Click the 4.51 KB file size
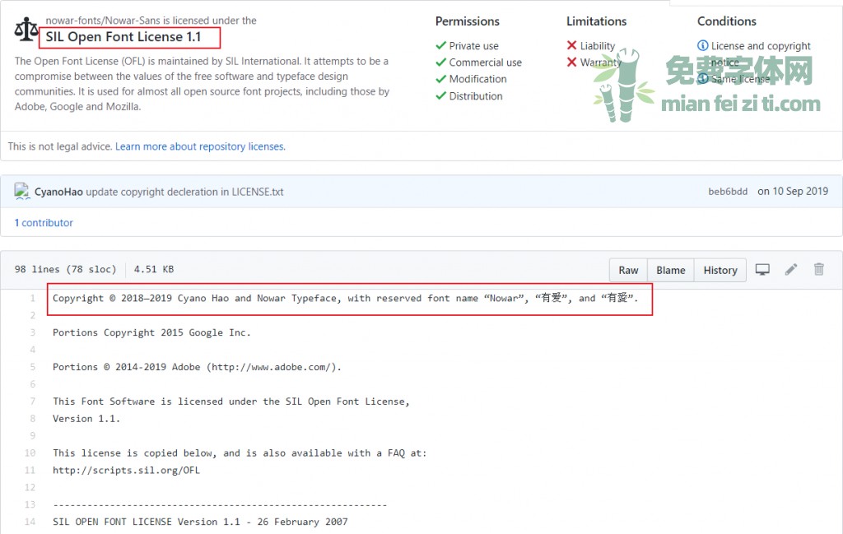Screen dimensions: 843x534 (x=154, y=269)
